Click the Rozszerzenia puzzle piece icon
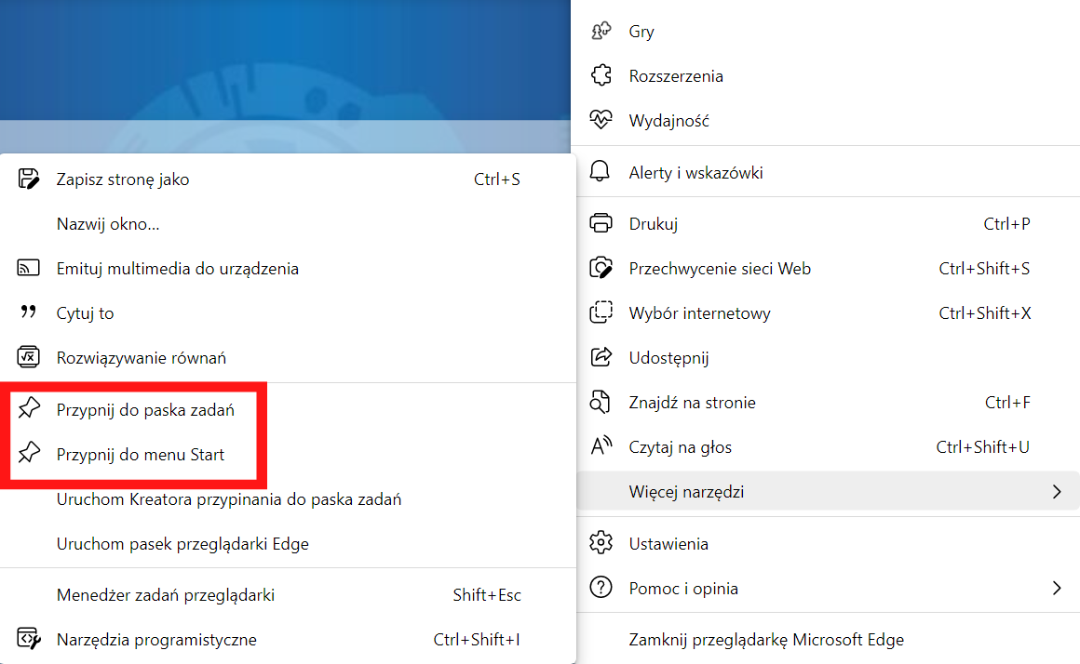 (x=601, y=75)
